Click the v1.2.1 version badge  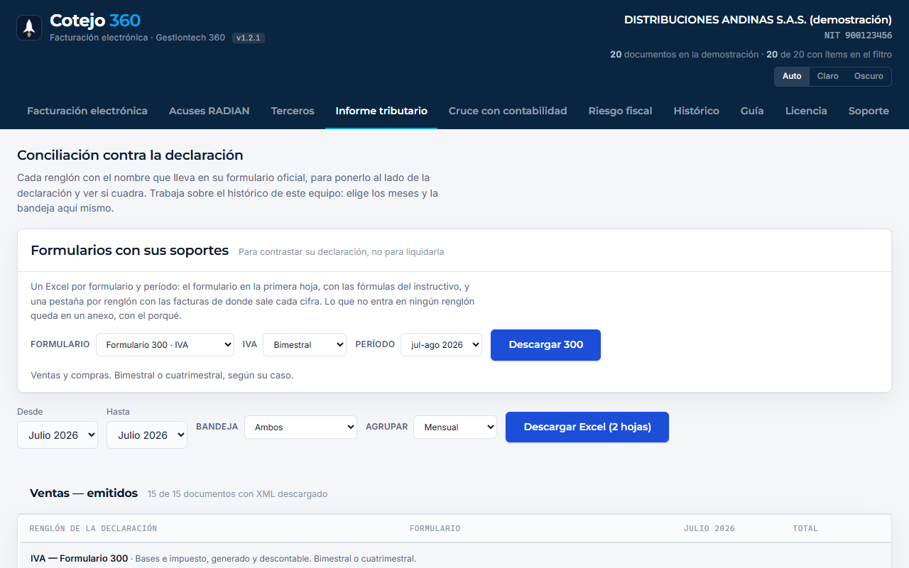[x=249, y=38]
